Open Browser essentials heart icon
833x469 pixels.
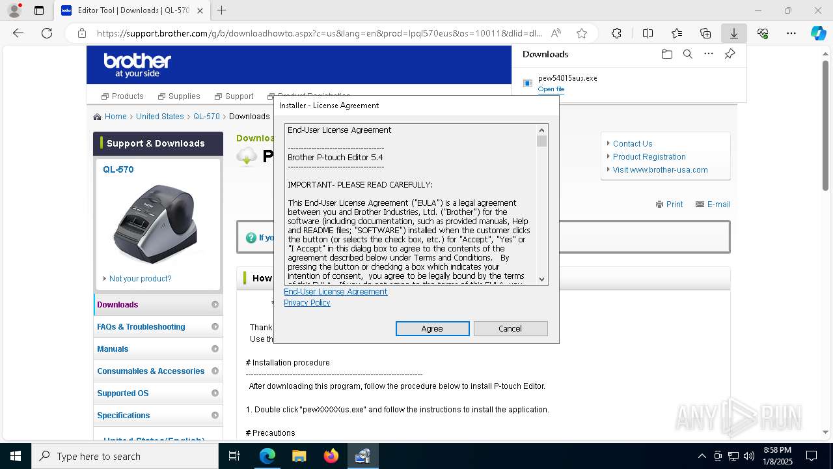click(763, 33)
